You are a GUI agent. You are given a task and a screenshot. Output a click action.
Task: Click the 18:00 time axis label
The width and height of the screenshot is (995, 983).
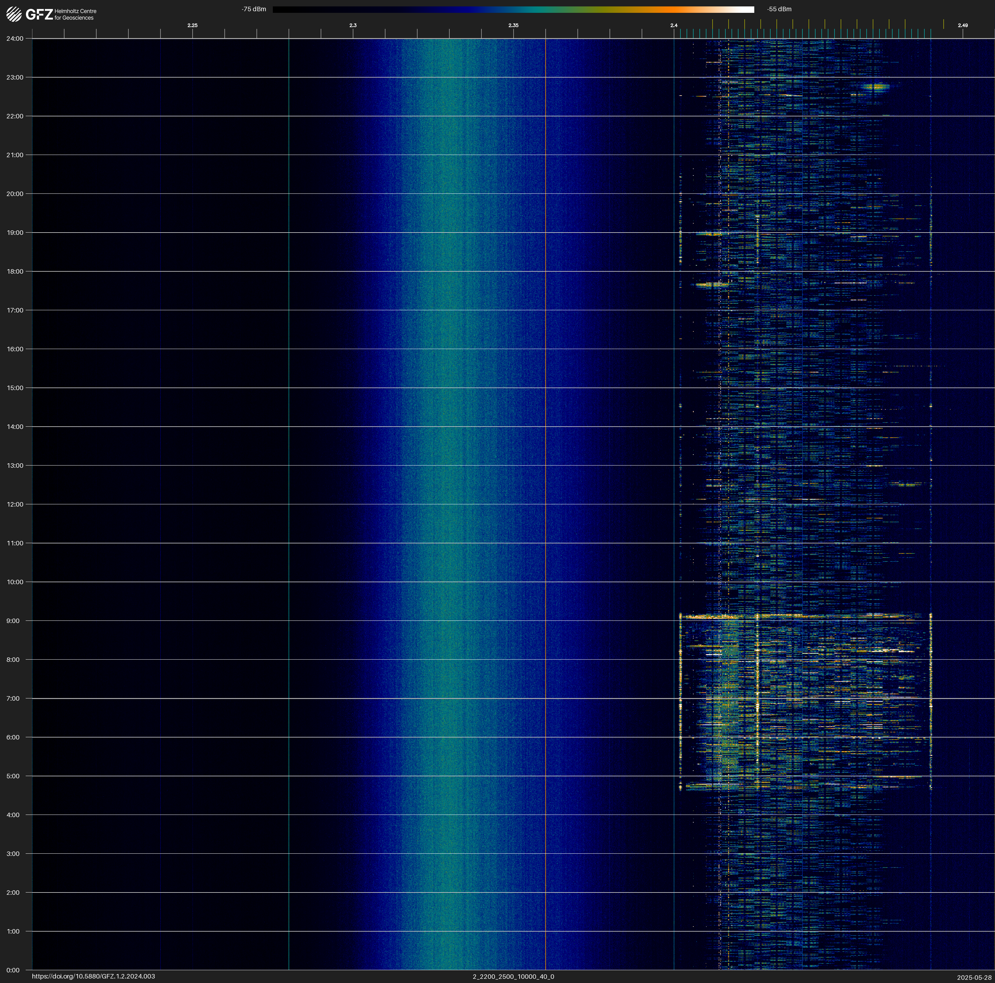[15, 271]
